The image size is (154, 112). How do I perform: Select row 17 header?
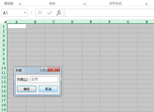point(4,100)
